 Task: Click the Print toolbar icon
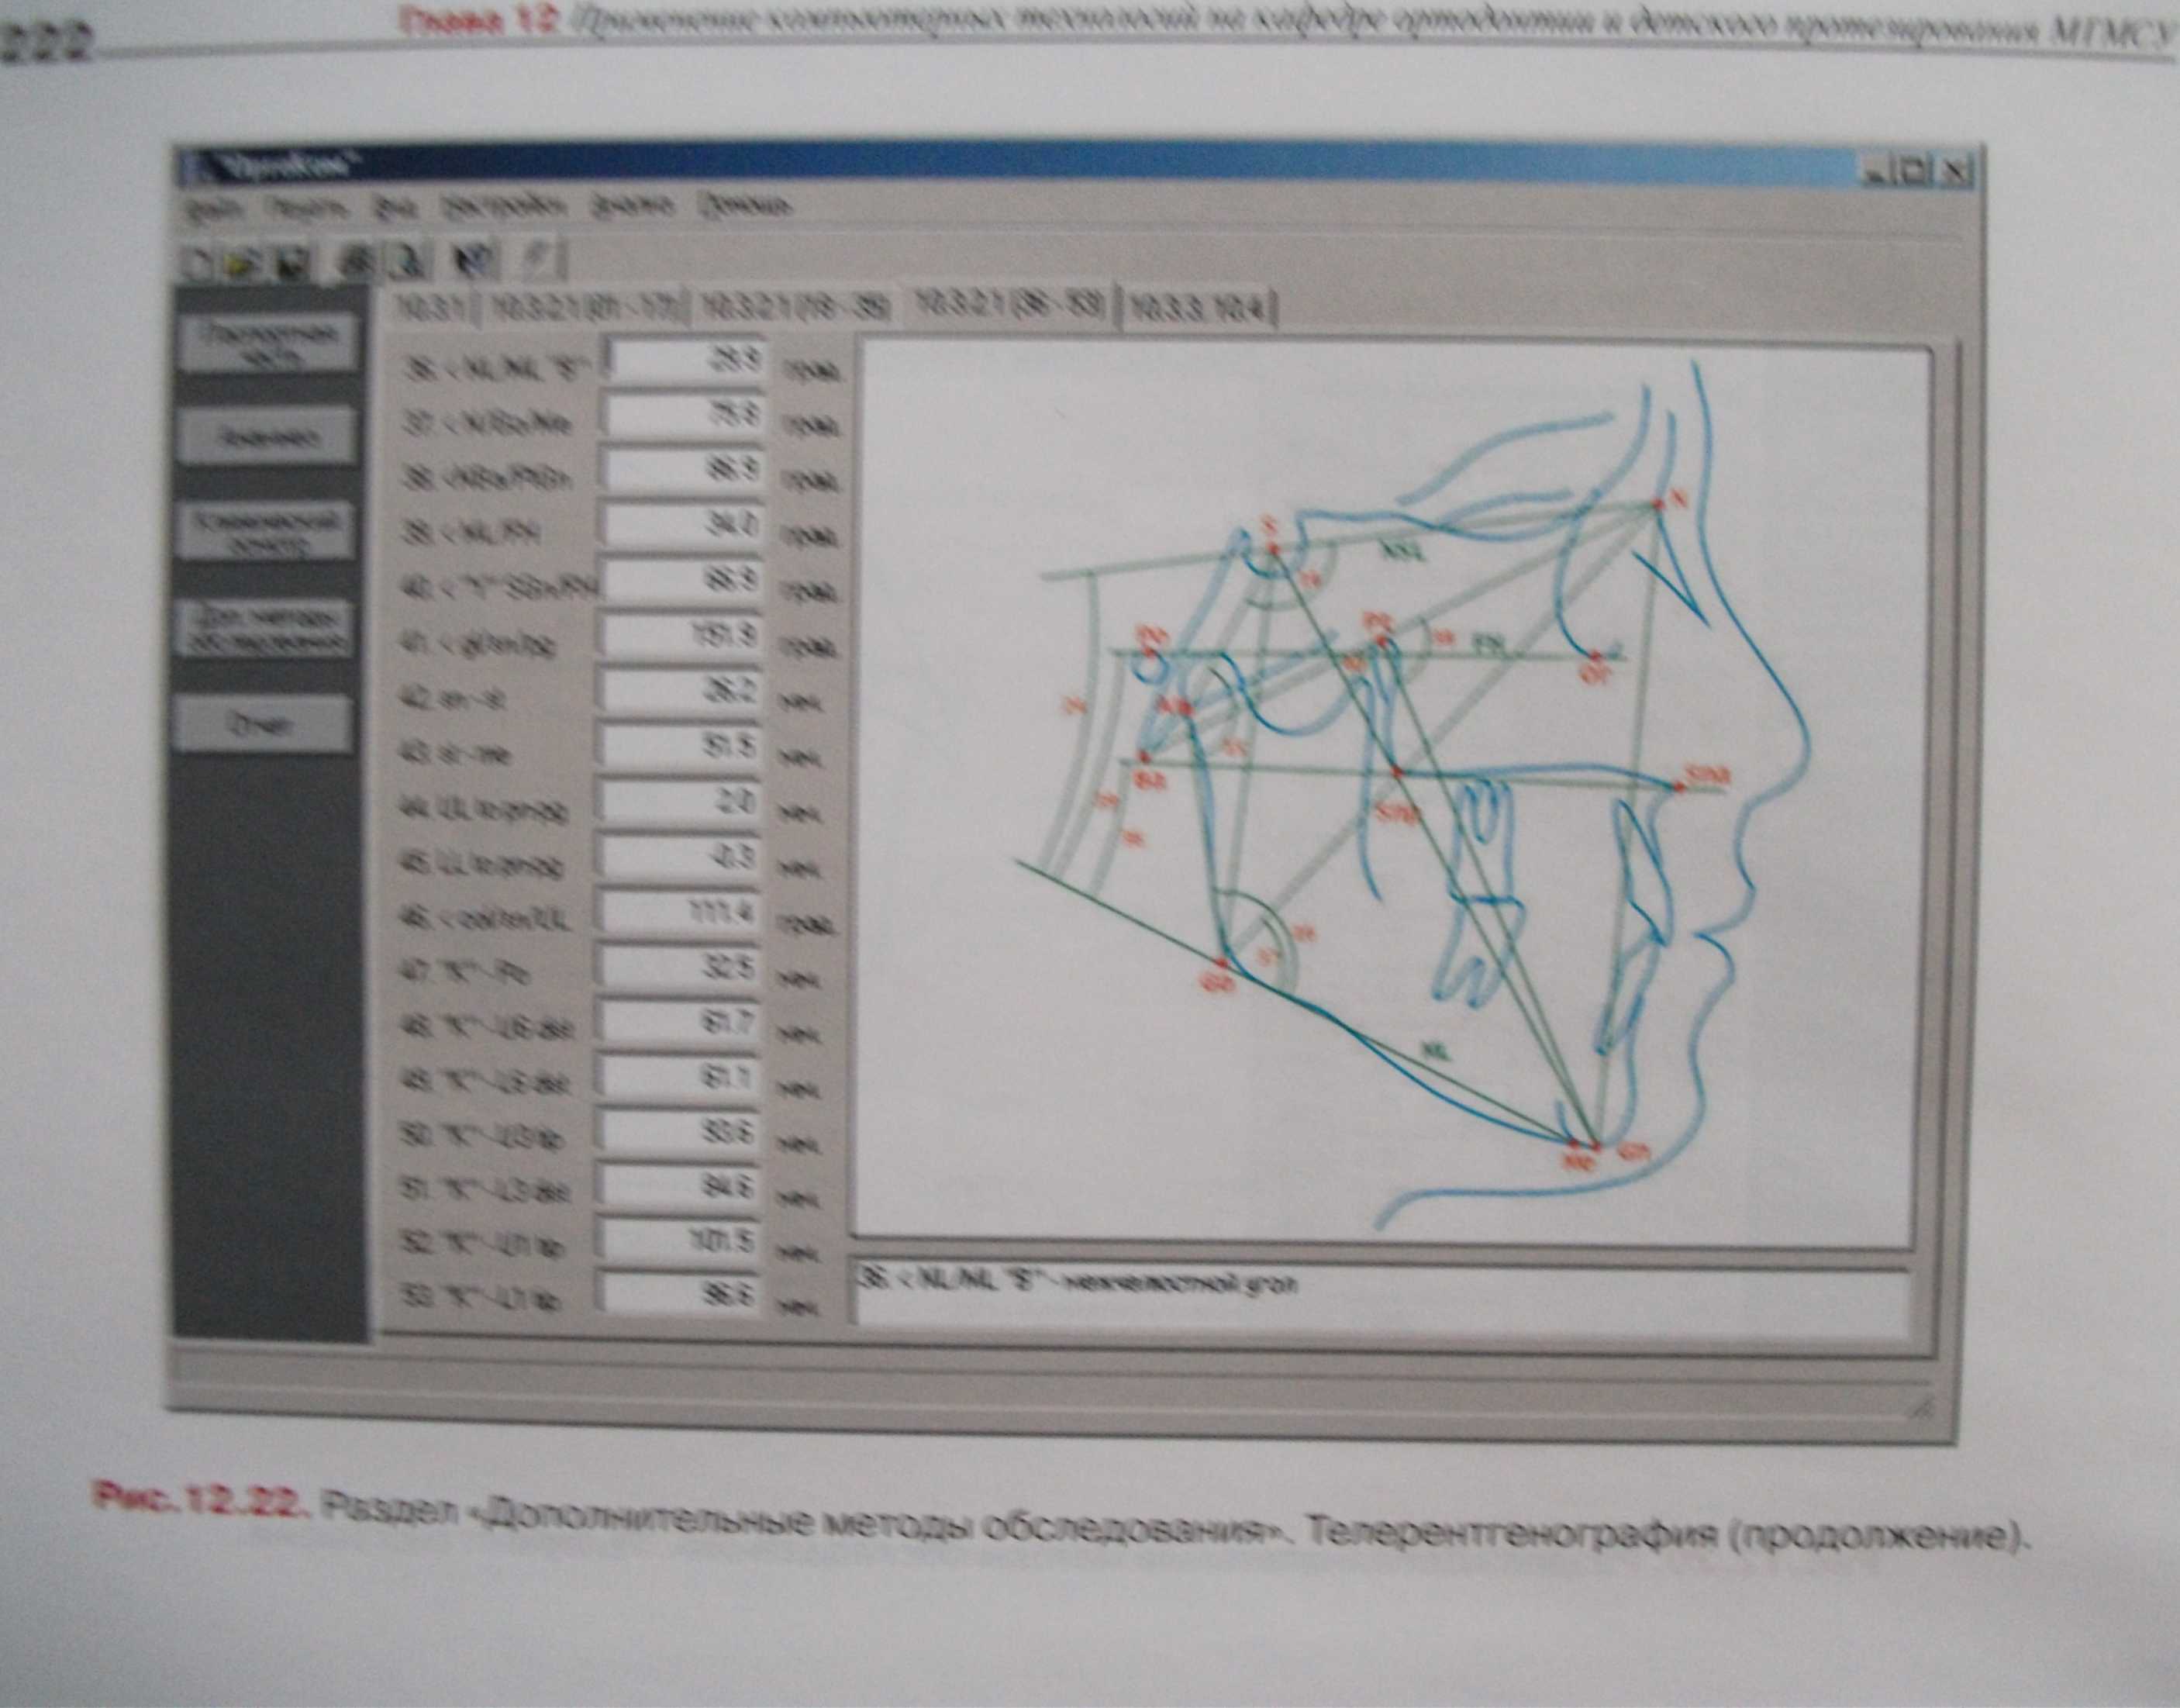357,263
